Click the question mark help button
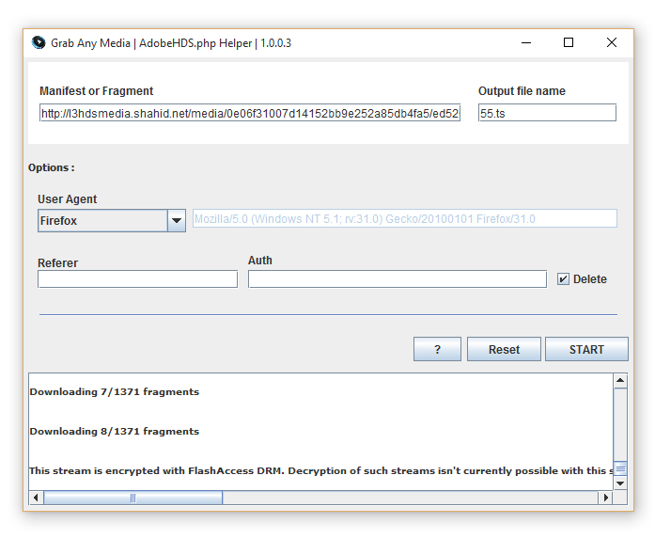Viewport: 655px width, 539px height. click(x=437, y=349)
